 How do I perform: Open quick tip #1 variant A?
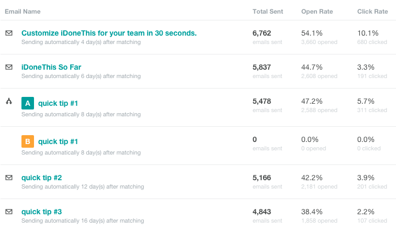pos(58,103)
